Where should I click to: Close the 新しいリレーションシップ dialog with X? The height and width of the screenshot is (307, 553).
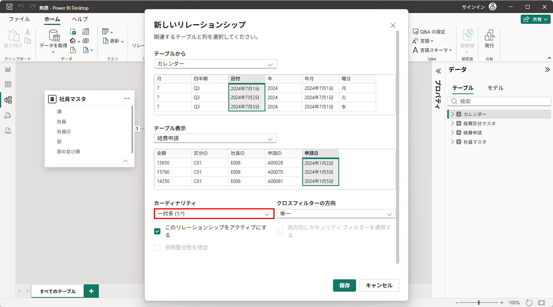pos(393,25)
